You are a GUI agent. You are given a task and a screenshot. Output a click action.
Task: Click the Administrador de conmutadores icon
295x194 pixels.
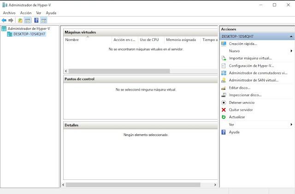coord(224,73)
